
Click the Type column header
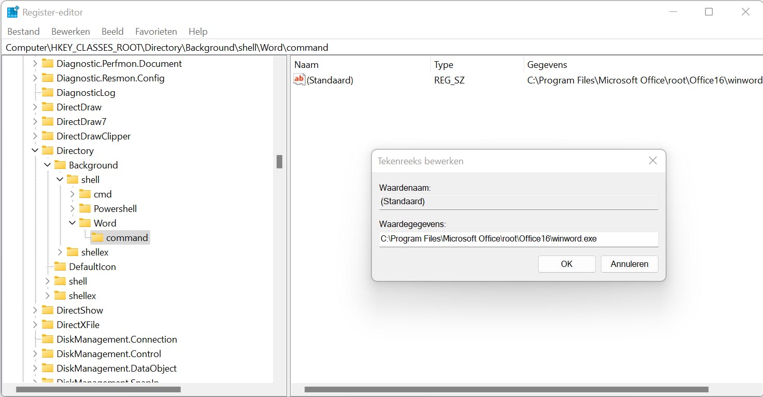pos(477,65)
